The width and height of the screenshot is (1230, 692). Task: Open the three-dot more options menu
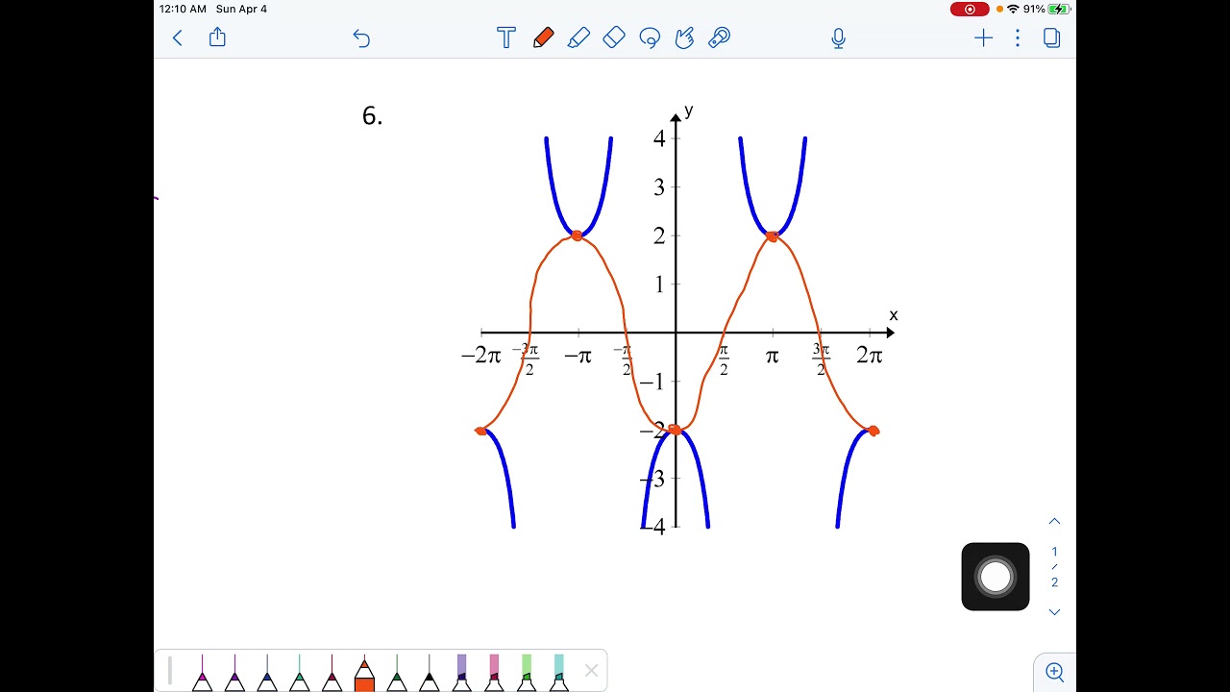[1018, 37]
